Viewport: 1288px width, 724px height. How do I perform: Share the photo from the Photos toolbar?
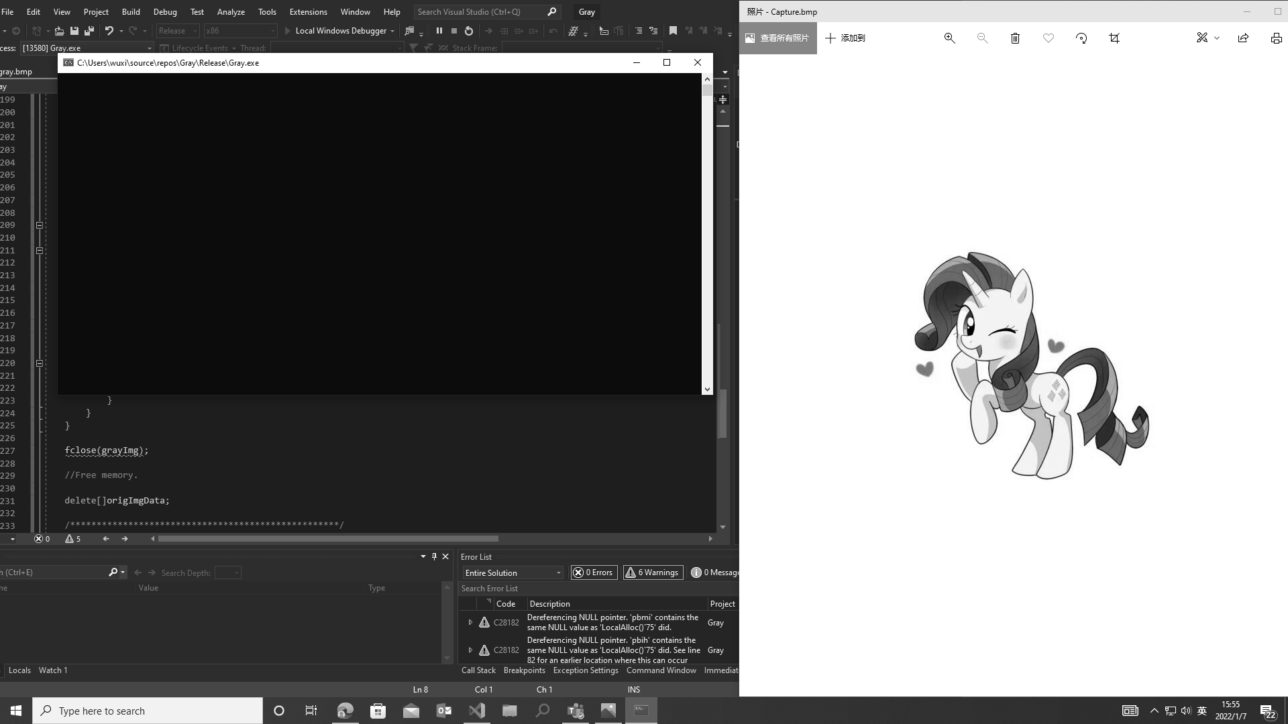pyautogui.click(x=1243, y=38)
